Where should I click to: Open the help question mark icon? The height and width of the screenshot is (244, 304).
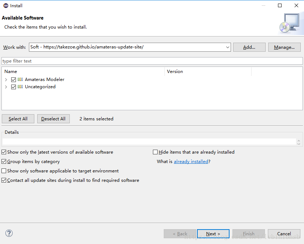tap(9, 233)
